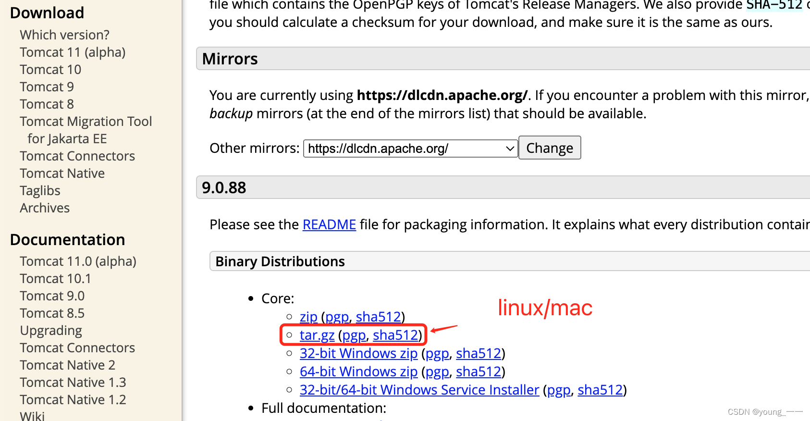Image resolution: width=810 pixels, height=421 pixels.
Task: Open the Wiki sidebar link
Action: 32,416
